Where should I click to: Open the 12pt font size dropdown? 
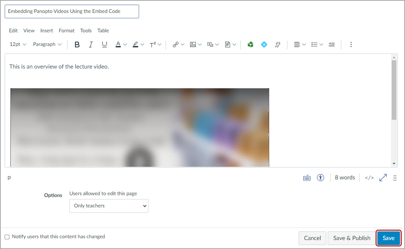pyautogui.click(x=18, y=44)
